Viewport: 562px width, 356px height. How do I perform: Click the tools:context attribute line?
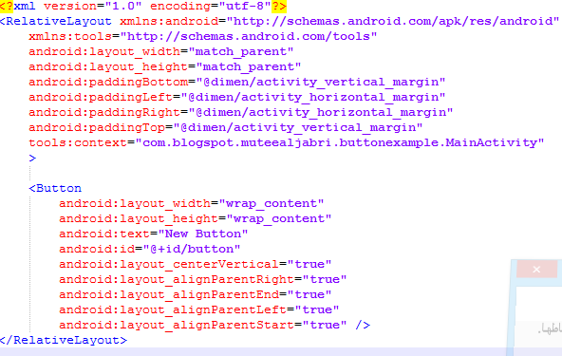point(287,142)
